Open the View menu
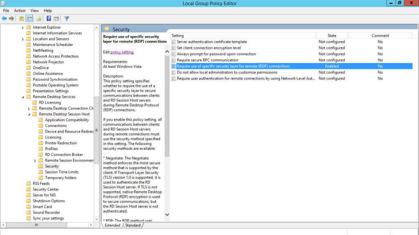The width and height of the screenshot is (419, 235). click(35, 11)
